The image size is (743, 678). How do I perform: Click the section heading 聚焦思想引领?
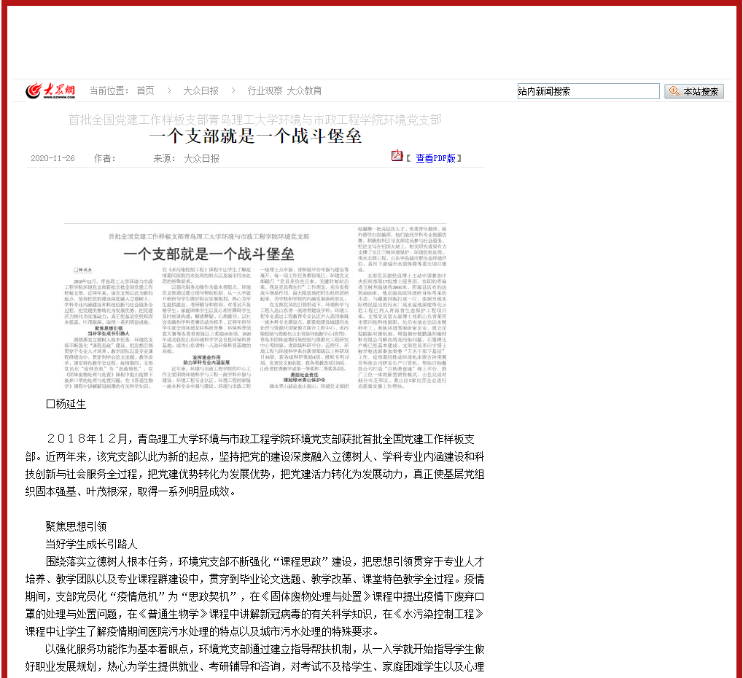76,526
